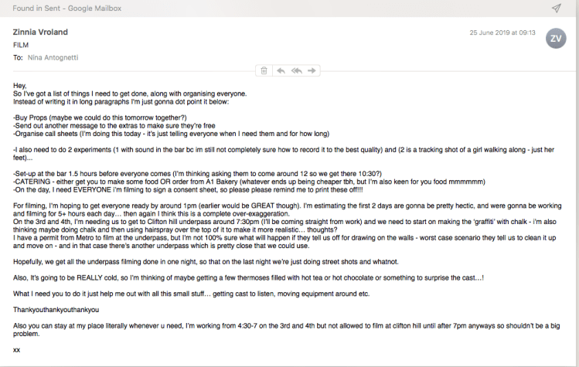579x367 pixels.
Task: Reply to the message using reply arrow
Action: pos(281,70)
